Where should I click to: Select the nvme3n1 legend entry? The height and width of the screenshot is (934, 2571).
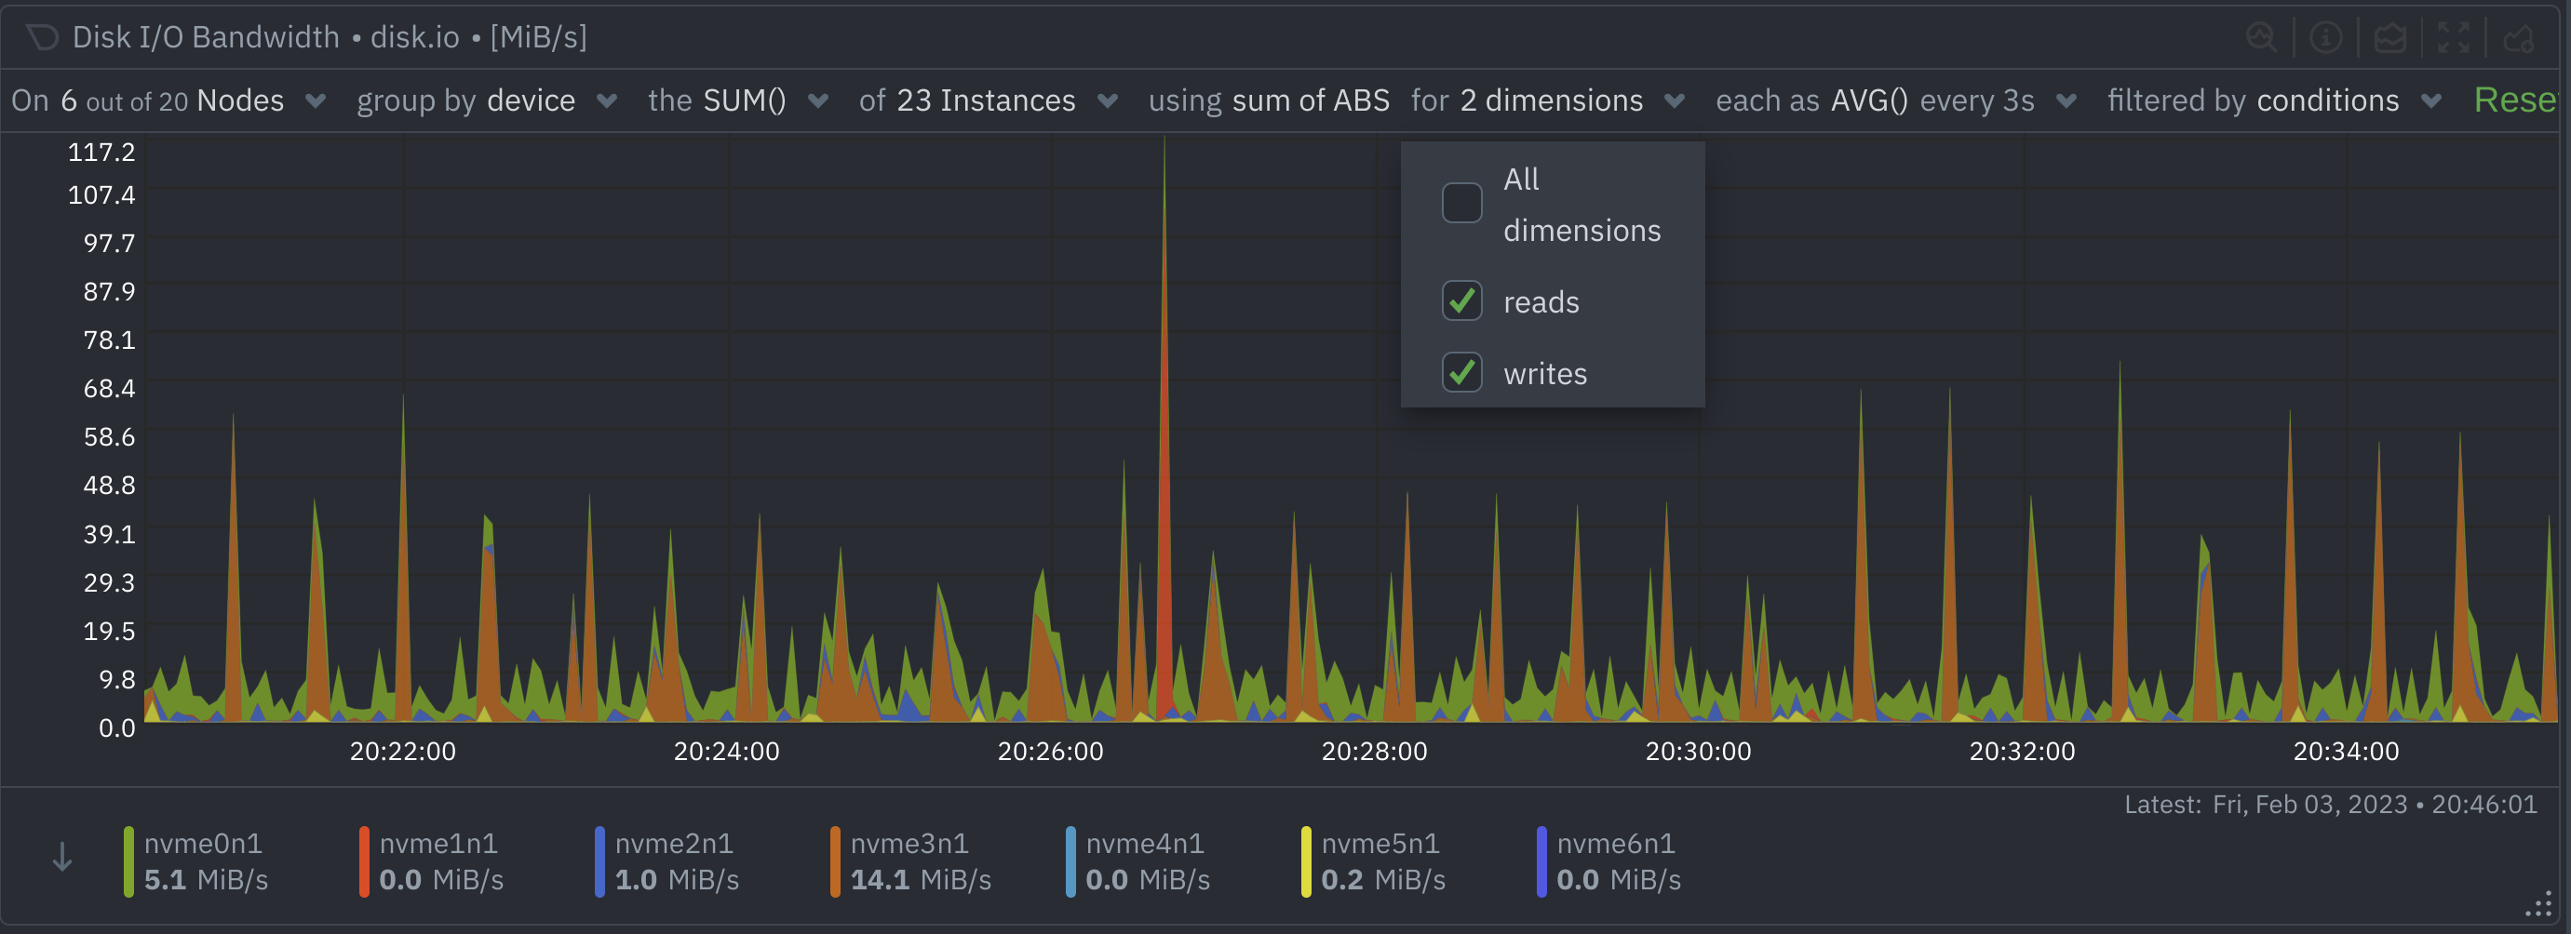[909, 861]
